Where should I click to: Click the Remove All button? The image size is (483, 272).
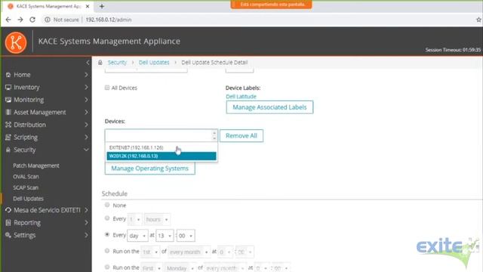pos(241,136)
